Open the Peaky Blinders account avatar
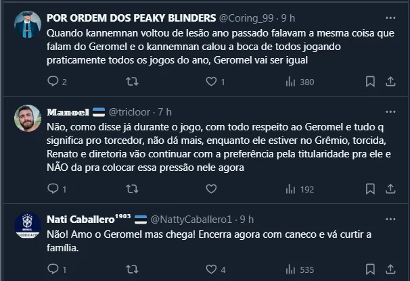The height and width of the screenshot is (281, 410). [x=28, y=23]
